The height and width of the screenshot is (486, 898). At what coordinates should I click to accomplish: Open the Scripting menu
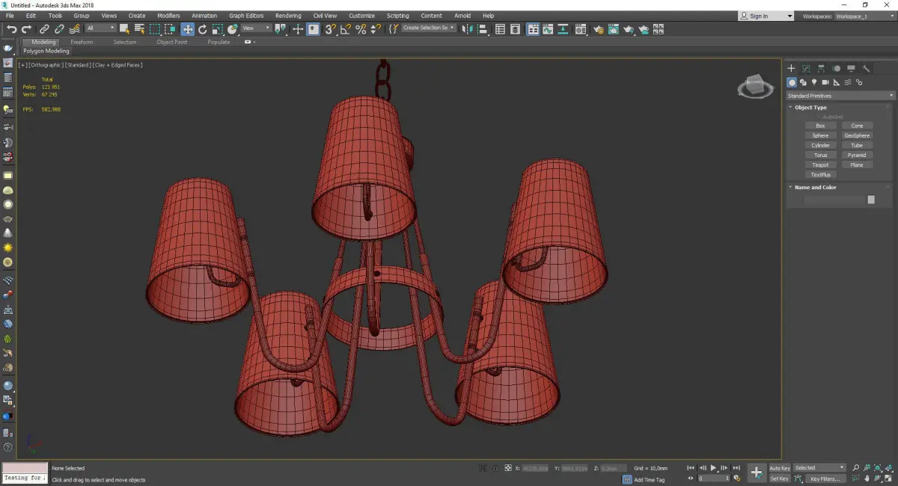tap(397, 16)
